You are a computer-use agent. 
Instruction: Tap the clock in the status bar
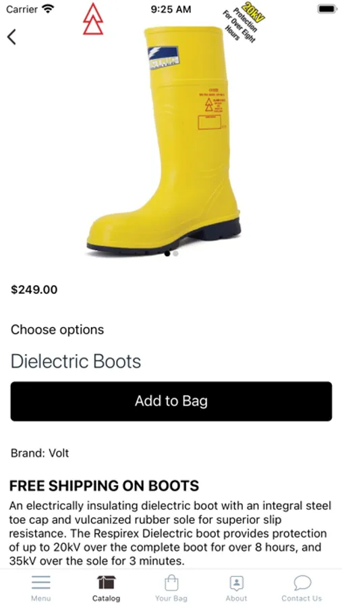(x=171, y=9)
